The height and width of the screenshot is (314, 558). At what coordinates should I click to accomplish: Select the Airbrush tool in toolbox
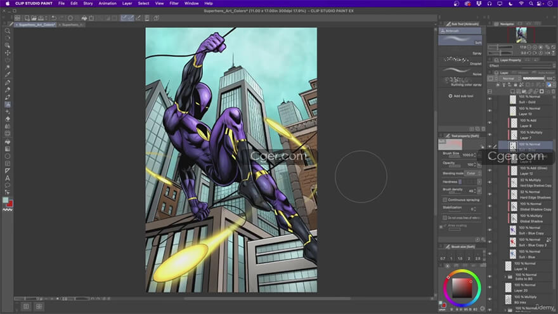[x=8, y=104]
